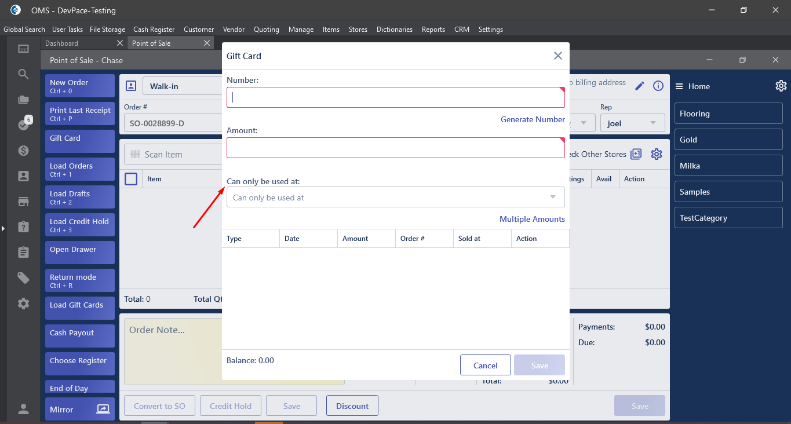
Task: Toggle Return mode button
Action: [80, 280]
